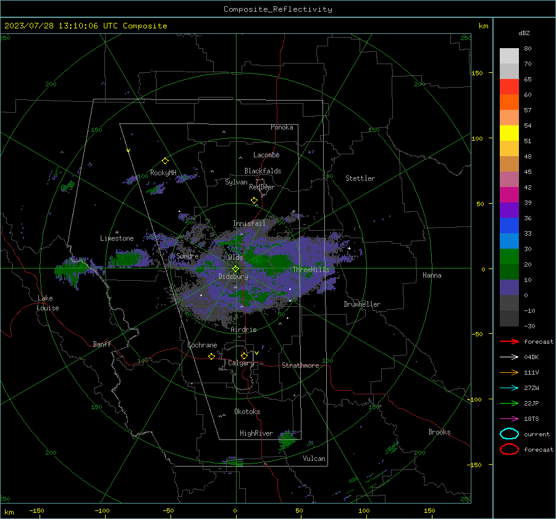The image size is (556, 519).
Task: Select the 51 dBZ yellow color swatch
Action: tap(509, 133)
